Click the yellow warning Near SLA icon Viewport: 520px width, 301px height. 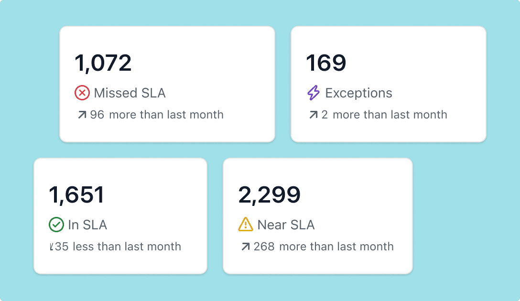(246, 225)
